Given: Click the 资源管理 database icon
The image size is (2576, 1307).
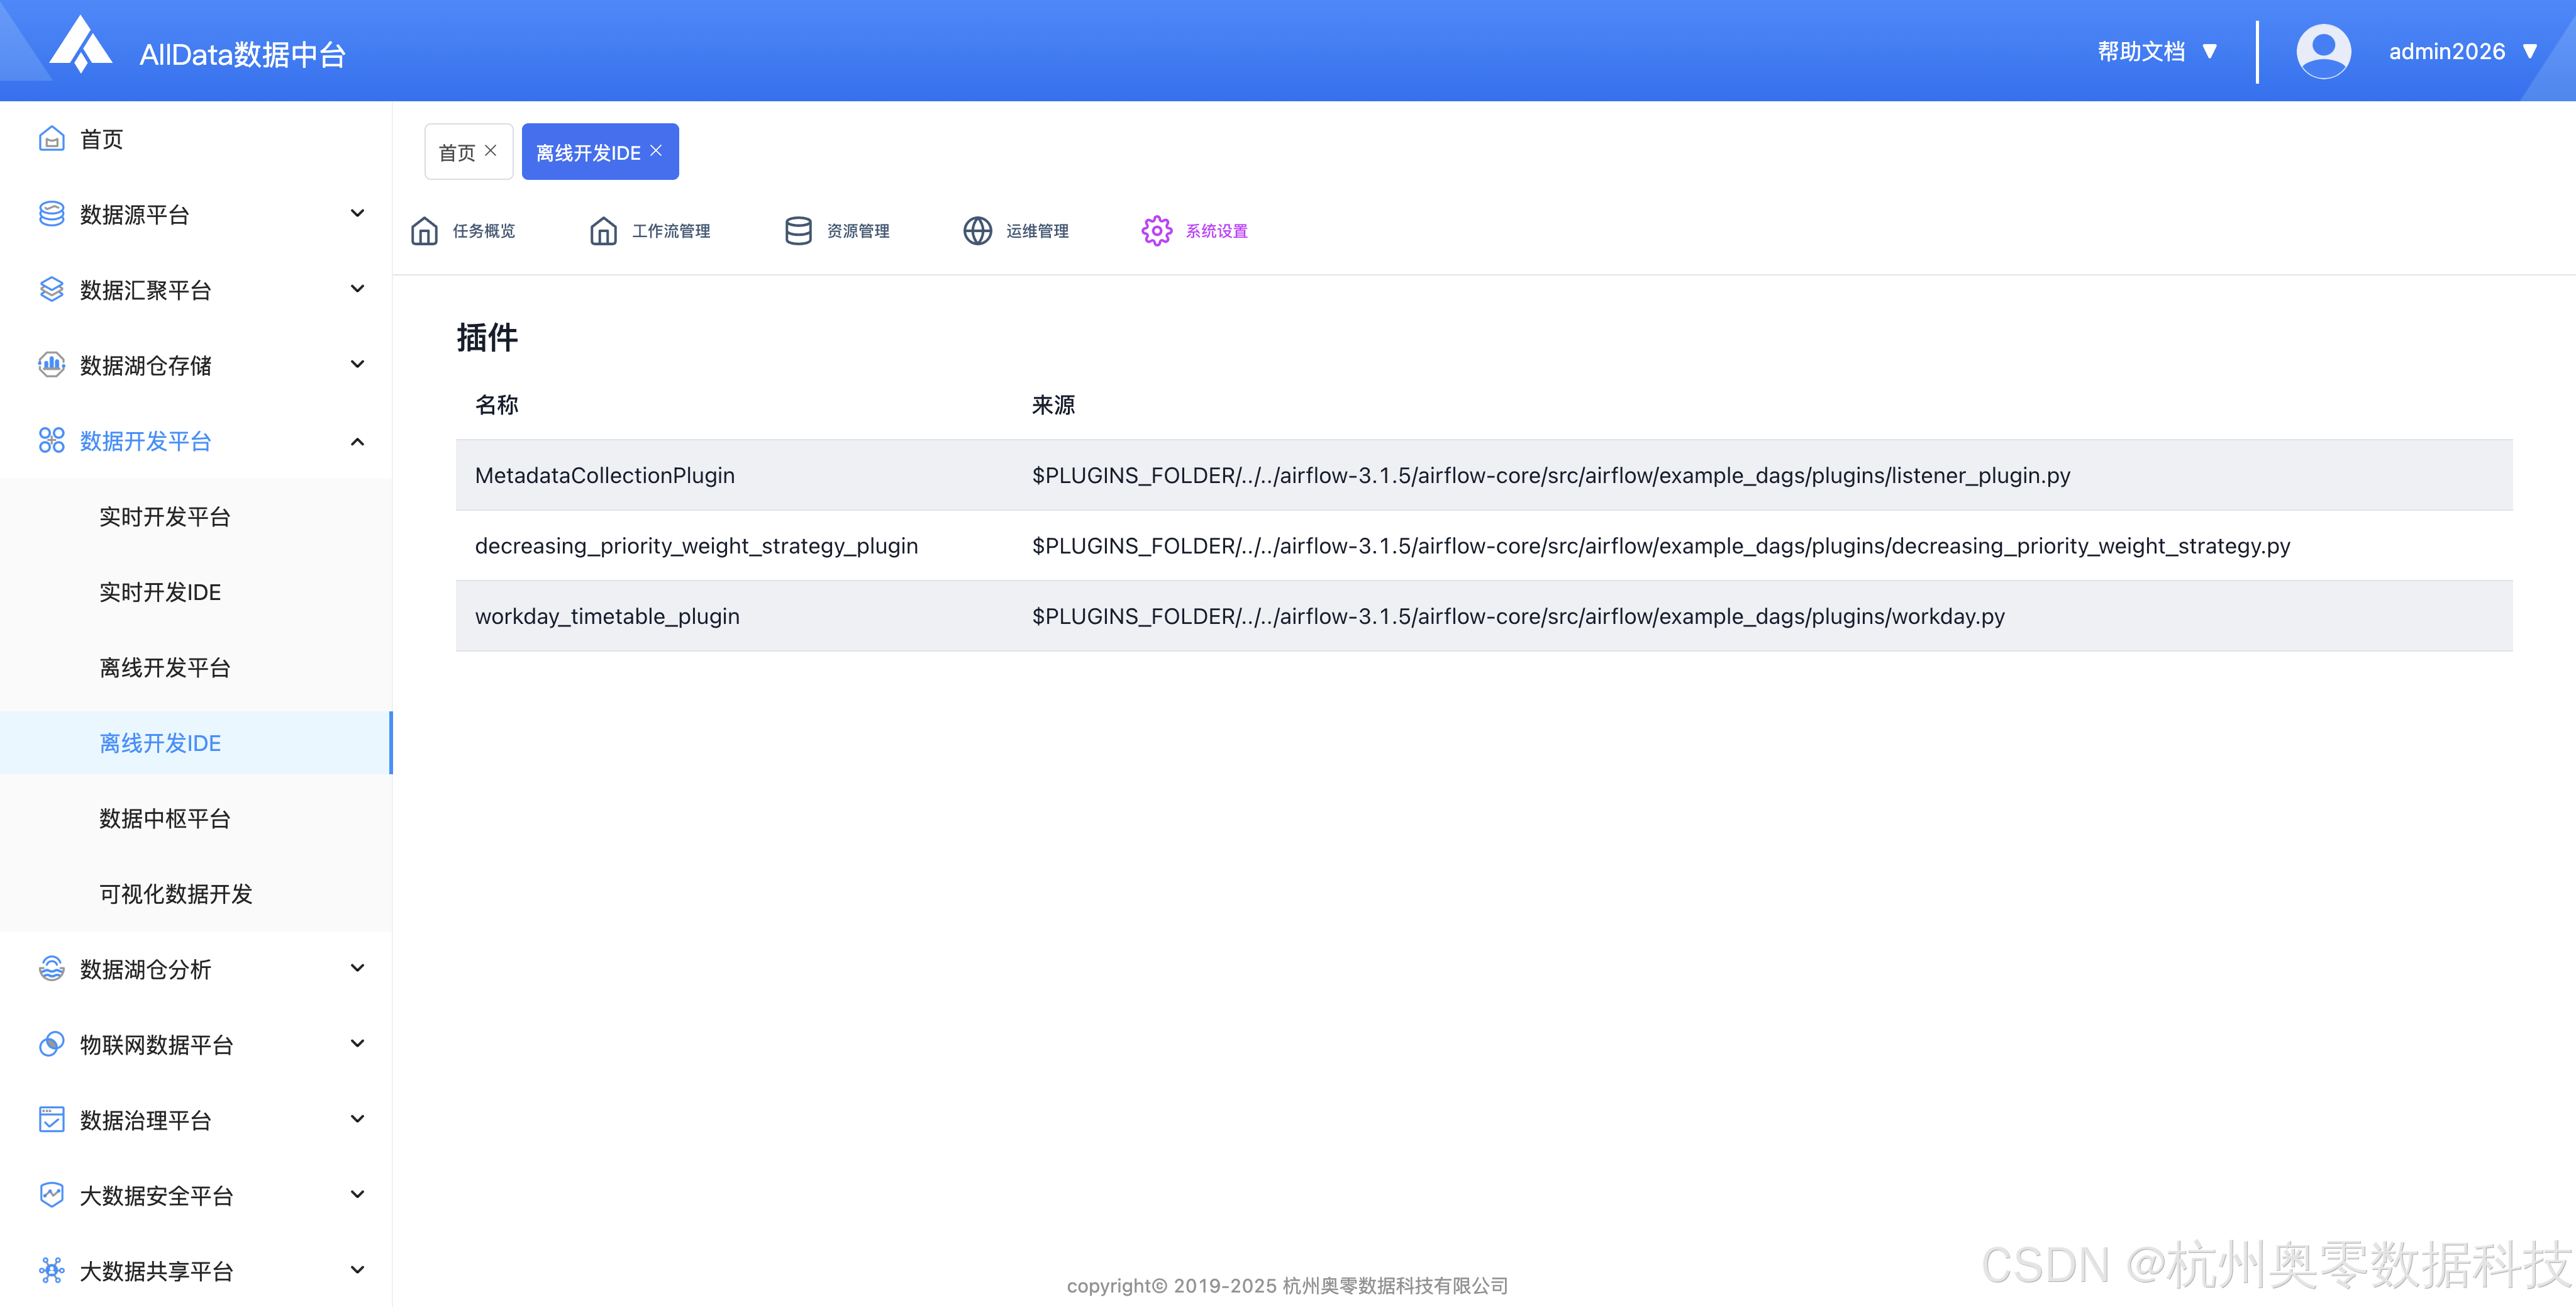Looking at the screenshot, I should point(798,231).
